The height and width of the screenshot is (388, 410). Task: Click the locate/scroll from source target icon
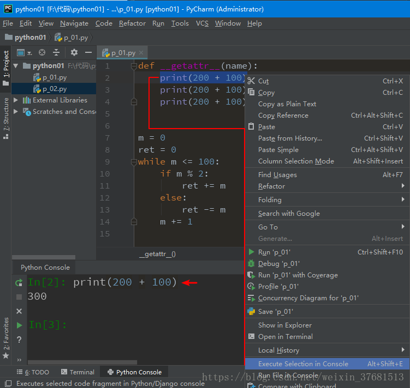coord(42,53)
